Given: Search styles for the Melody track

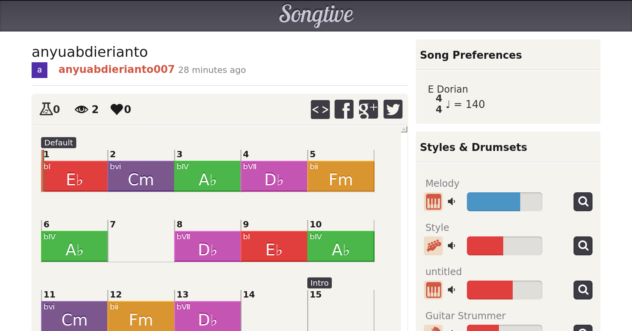Looking at the screenshot, I should click(x=583, y=202).
